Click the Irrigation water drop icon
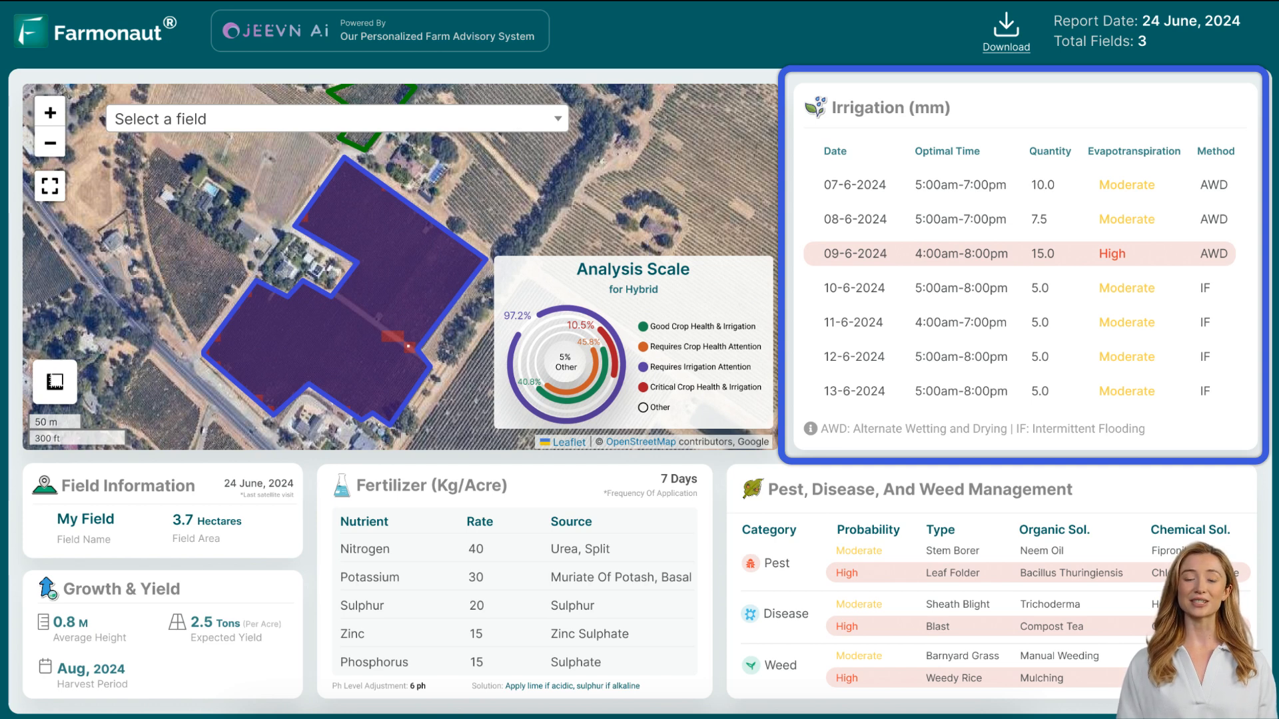 coord(814,107)
